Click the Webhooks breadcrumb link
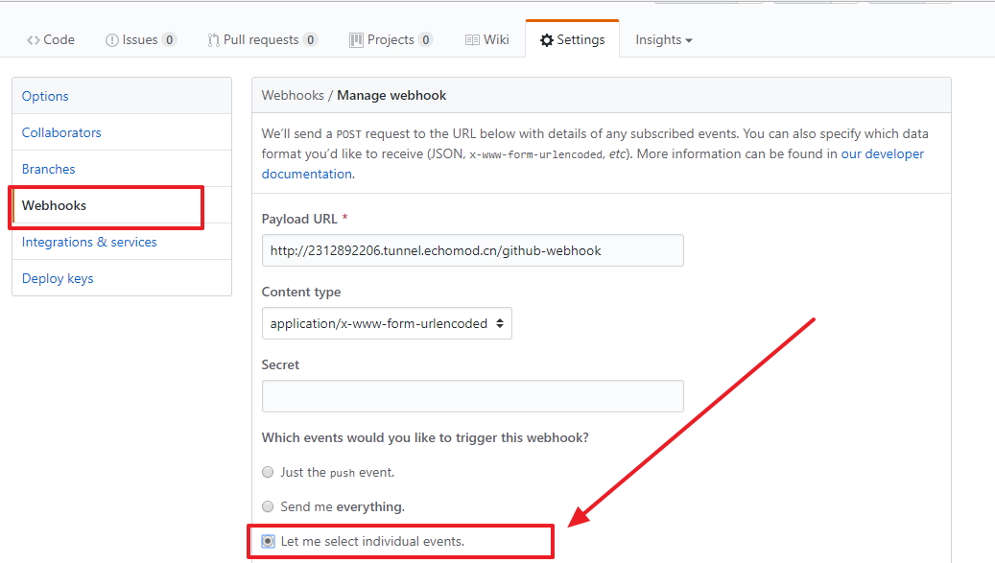995x563 pixels. point(293,95)
